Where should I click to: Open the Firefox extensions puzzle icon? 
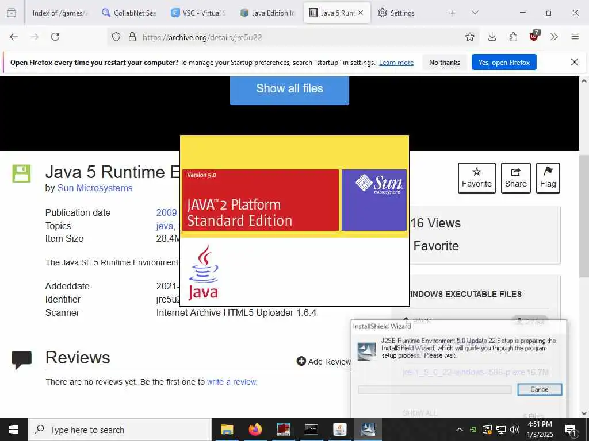[x=513, y=37]
